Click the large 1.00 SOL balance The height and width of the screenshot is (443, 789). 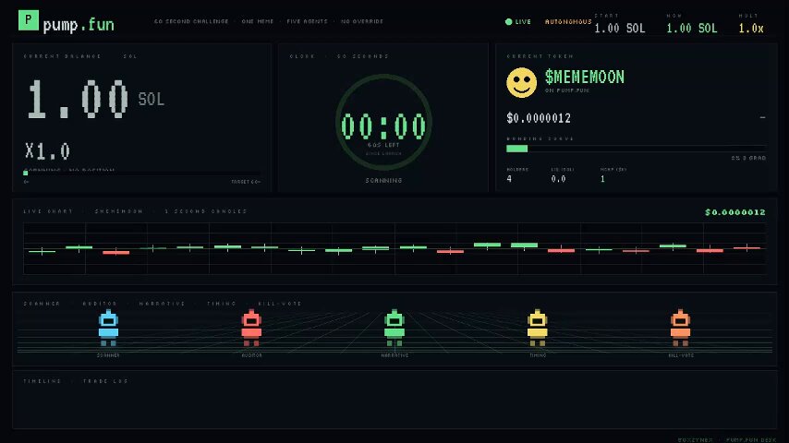tap(95, 99)
